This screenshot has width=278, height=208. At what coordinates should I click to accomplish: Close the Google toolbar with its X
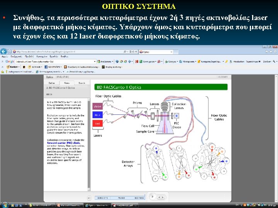pos(2,62)
